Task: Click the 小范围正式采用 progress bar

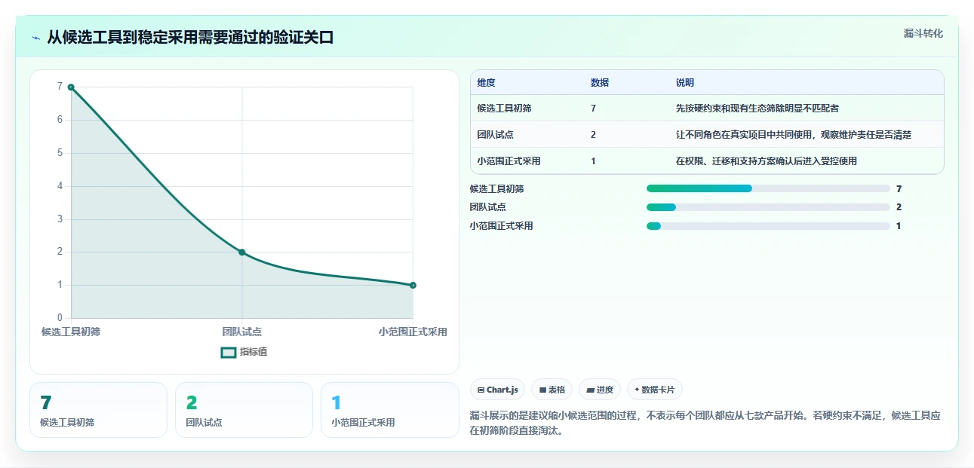Action: (x=768, y=226)
